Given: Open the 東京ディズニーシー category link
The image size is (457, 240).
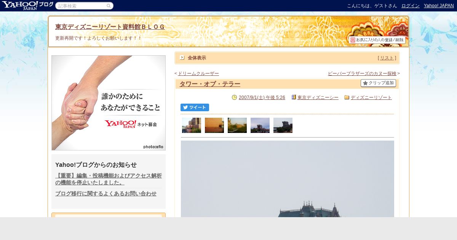Looking at the screenshot, I should point(318,98).
